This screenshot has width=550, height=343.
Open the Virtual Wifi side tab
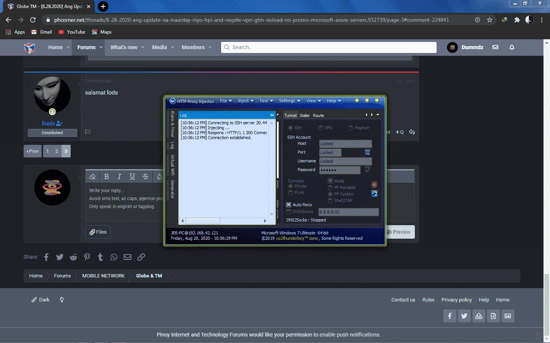tap(173, 165)
